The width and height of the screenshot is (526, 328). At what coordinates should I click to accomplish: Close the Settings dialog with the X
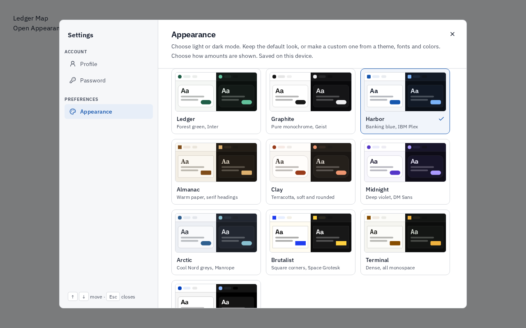[x=452, y=34]
